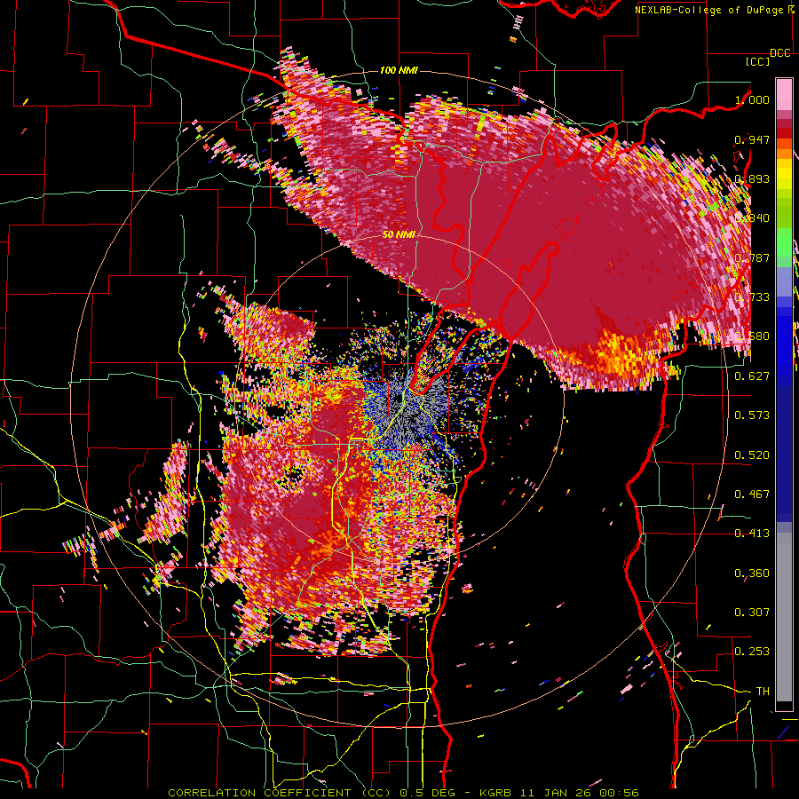Select the 1.000 value on the color scale
799x799 pixels.
(x=752, y=99)
